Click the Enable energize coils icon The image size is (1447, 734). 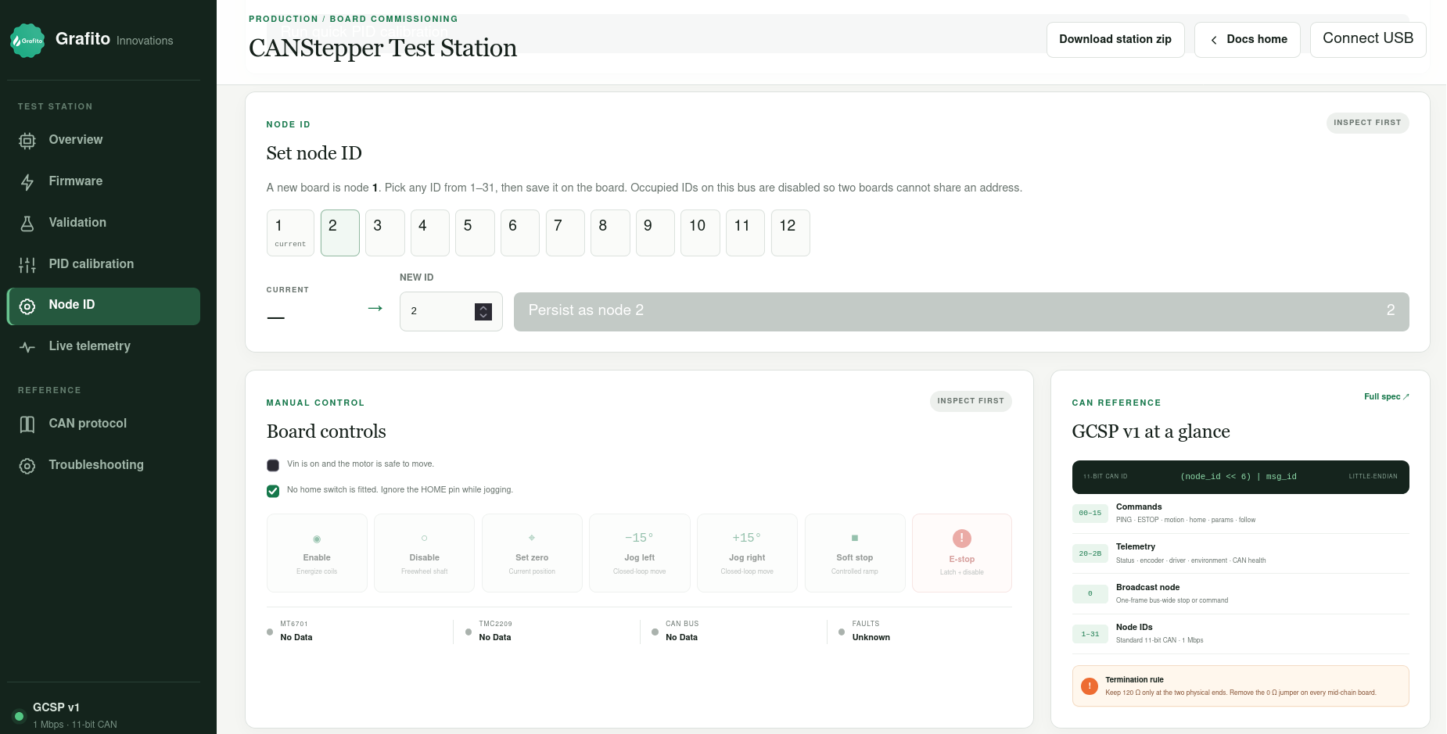pos(317,539)
